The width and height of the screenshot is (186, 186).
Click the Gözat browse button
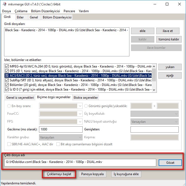tap(170, 162)
